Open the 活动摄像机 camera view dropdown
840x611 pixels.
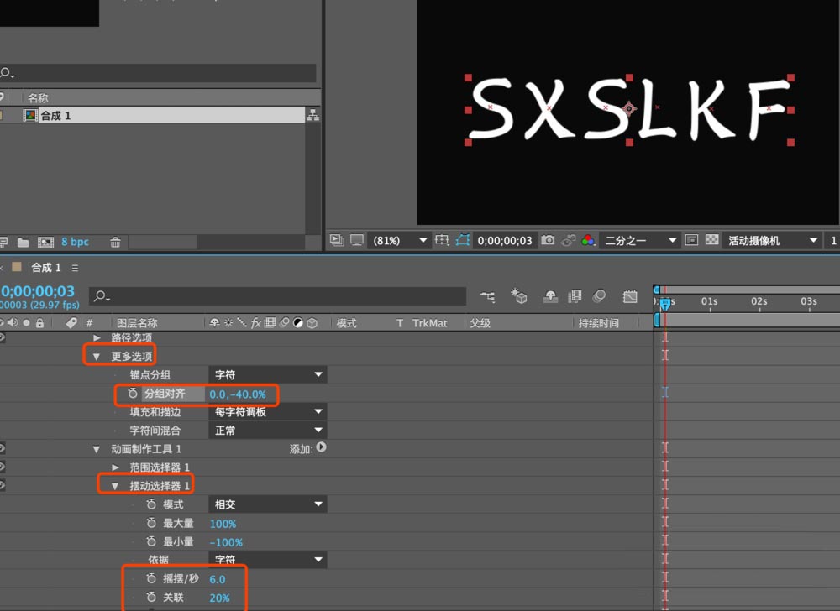[772, 241]
